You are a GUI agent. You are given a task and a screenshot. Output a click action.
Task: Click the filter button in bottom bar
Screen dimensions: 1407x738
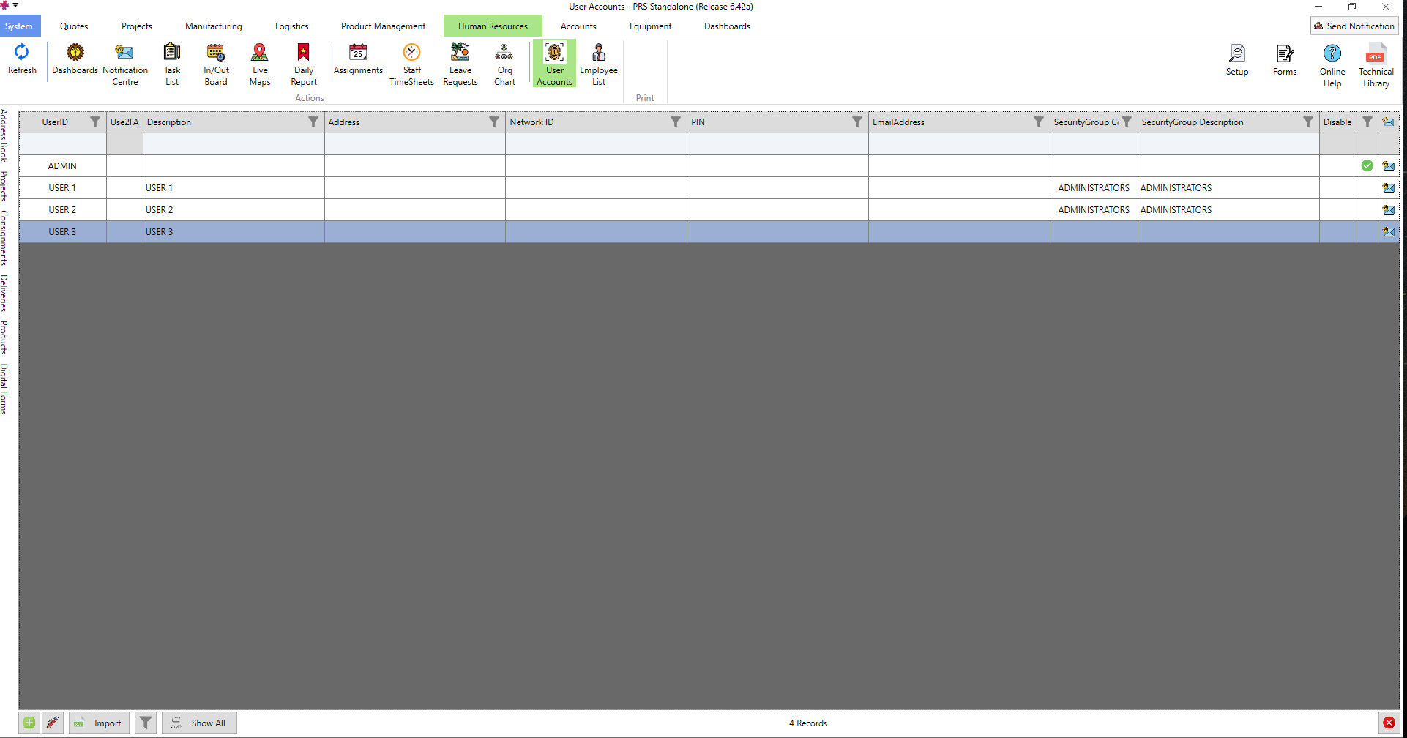point(146,723)
